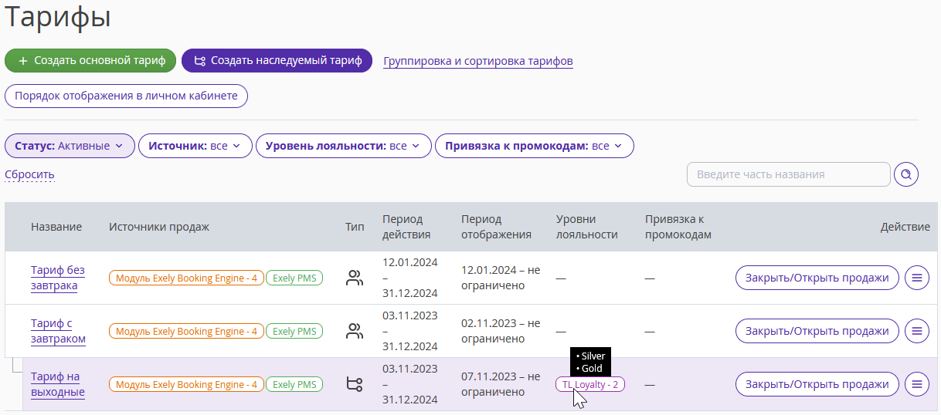The height and width of the screenshot is (415, 941).
Task: Open hamburger menu for Тариф с завтраком
Action: [917, 331]
